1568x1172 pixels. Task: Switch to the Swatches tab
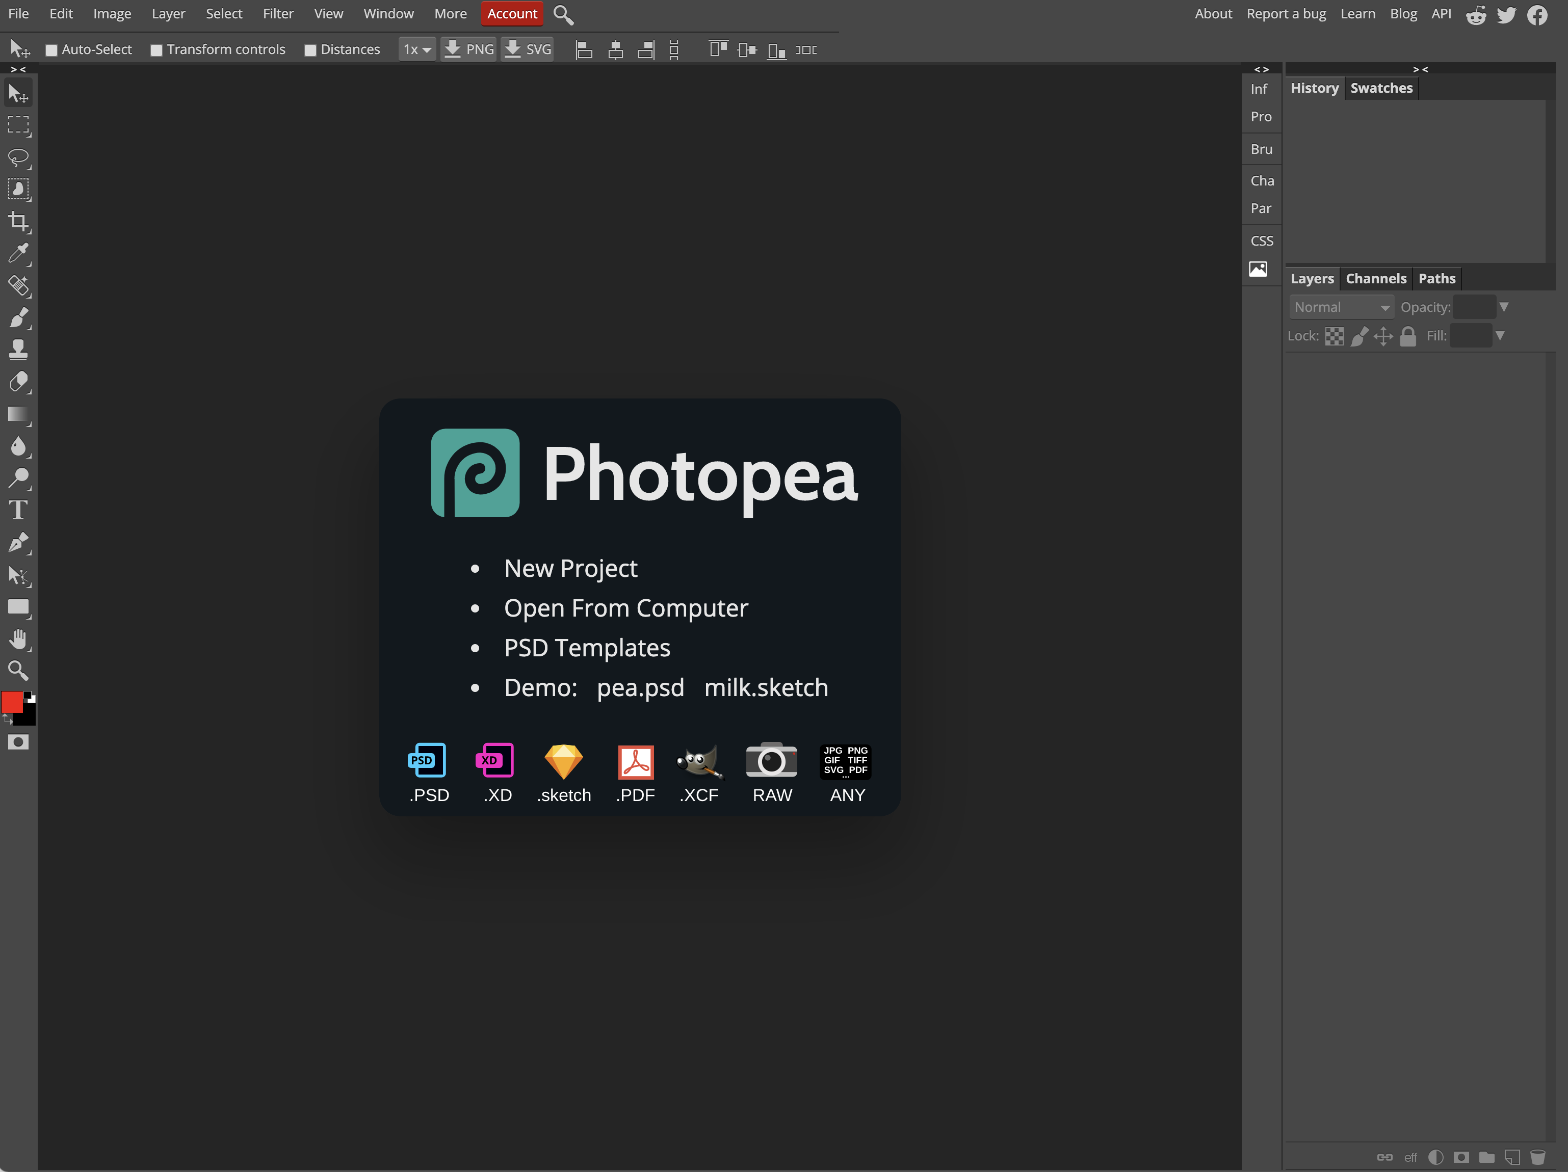tap(1381, 89)
